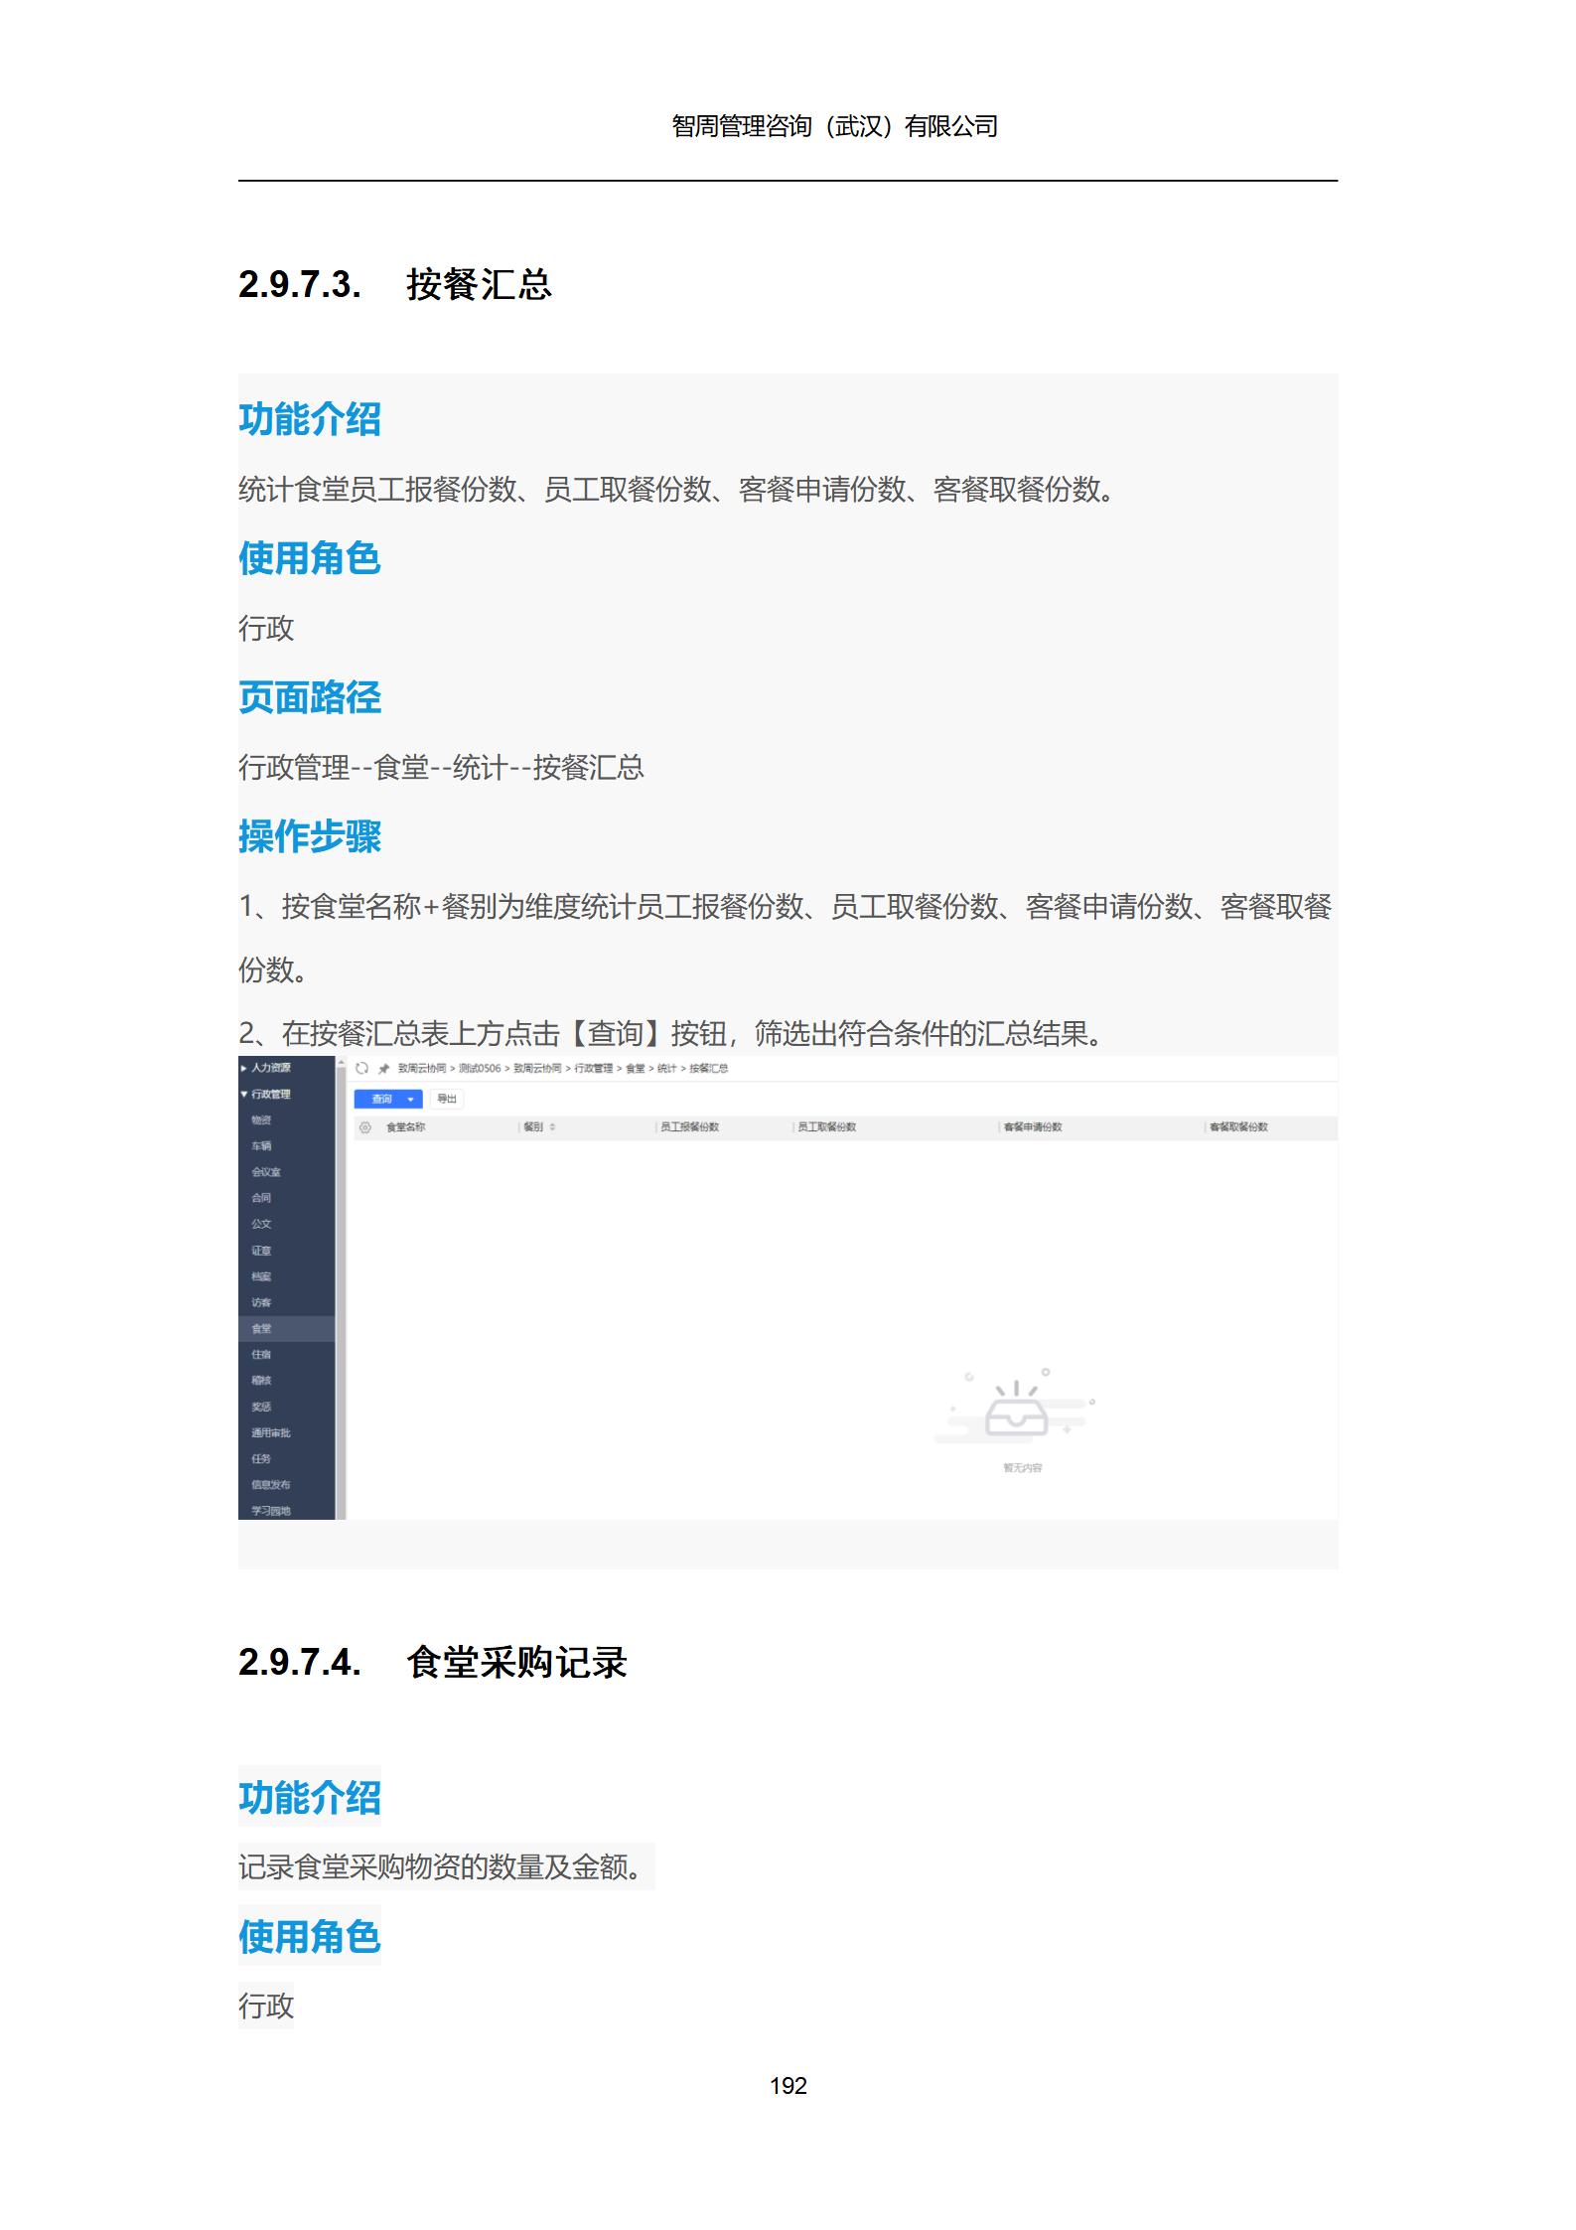Viewport: 1576px width, 2230px height.
Task: Click the 按餐汇总 breadcrumb item
Action: [709, 1069]
